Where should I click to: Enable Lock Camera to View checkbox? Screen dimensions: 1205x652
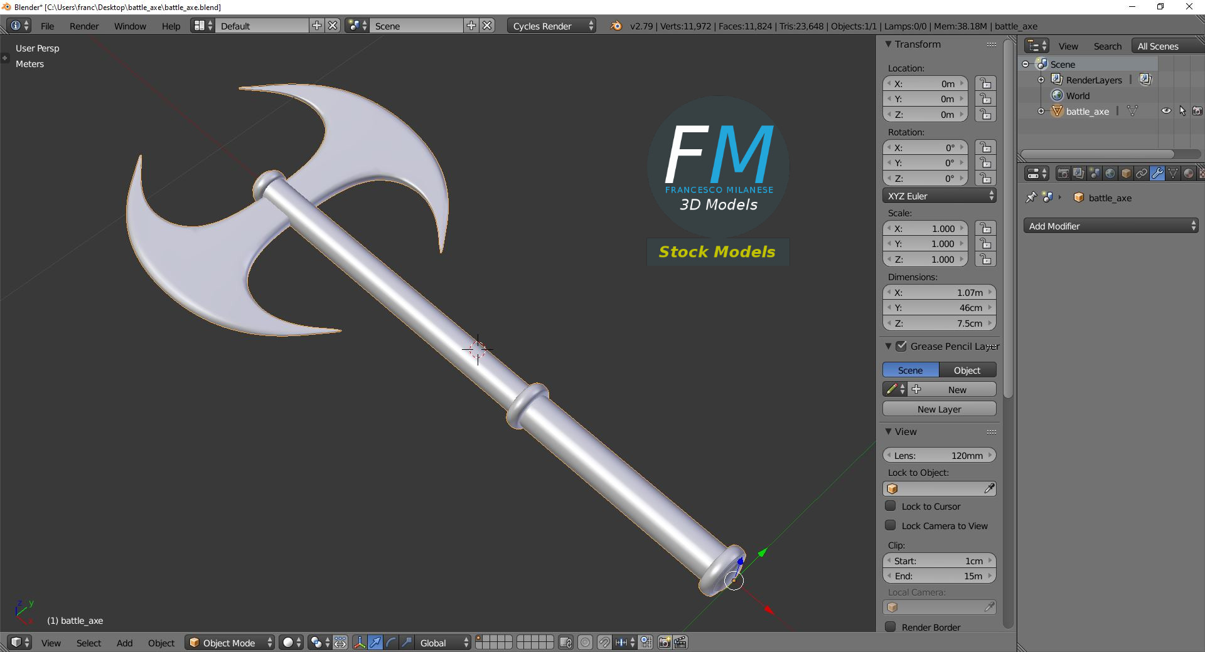(891, 525)
